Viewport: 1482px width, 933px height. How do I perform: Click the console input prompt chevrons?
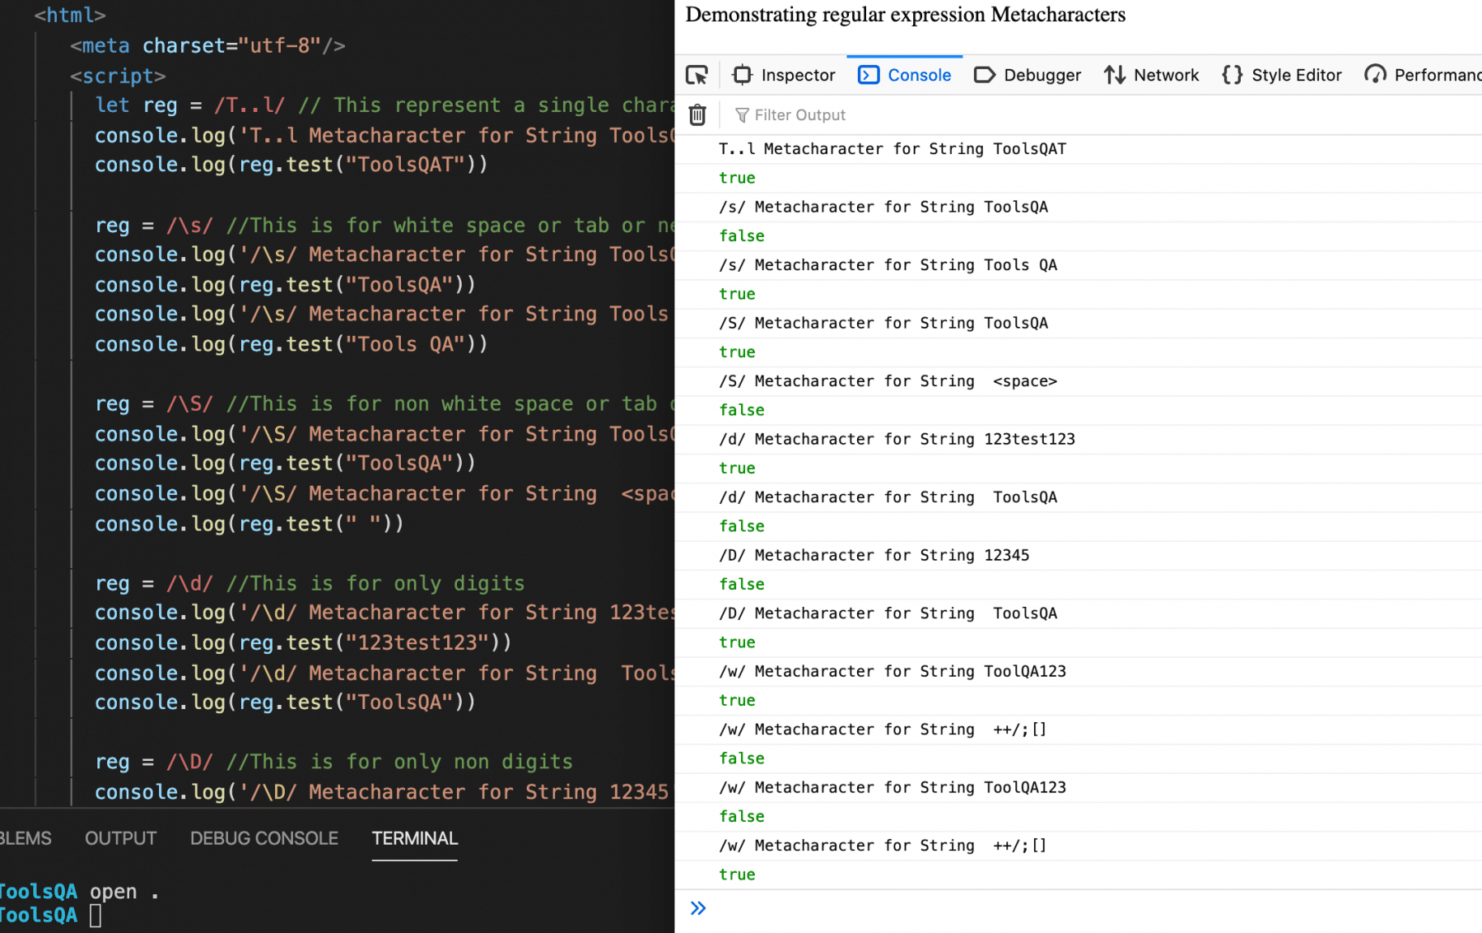[698, 908]
